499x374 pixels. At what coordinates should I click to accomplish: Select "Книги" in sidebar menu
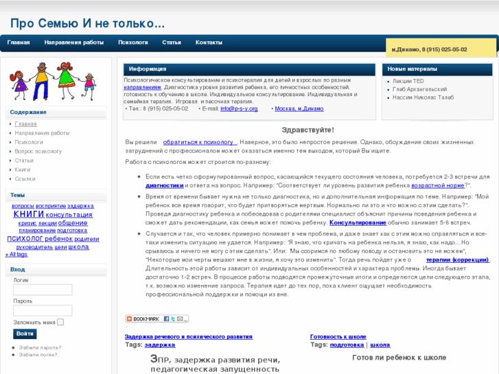click(23, 170)
